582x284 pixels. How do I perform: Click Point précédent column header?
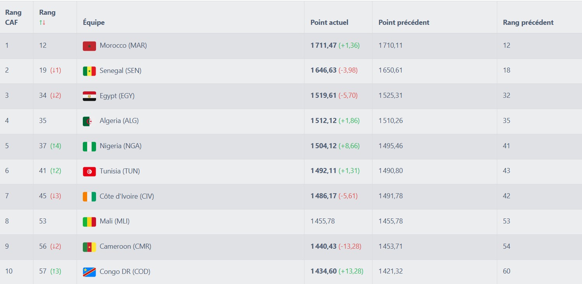point(404,23)
